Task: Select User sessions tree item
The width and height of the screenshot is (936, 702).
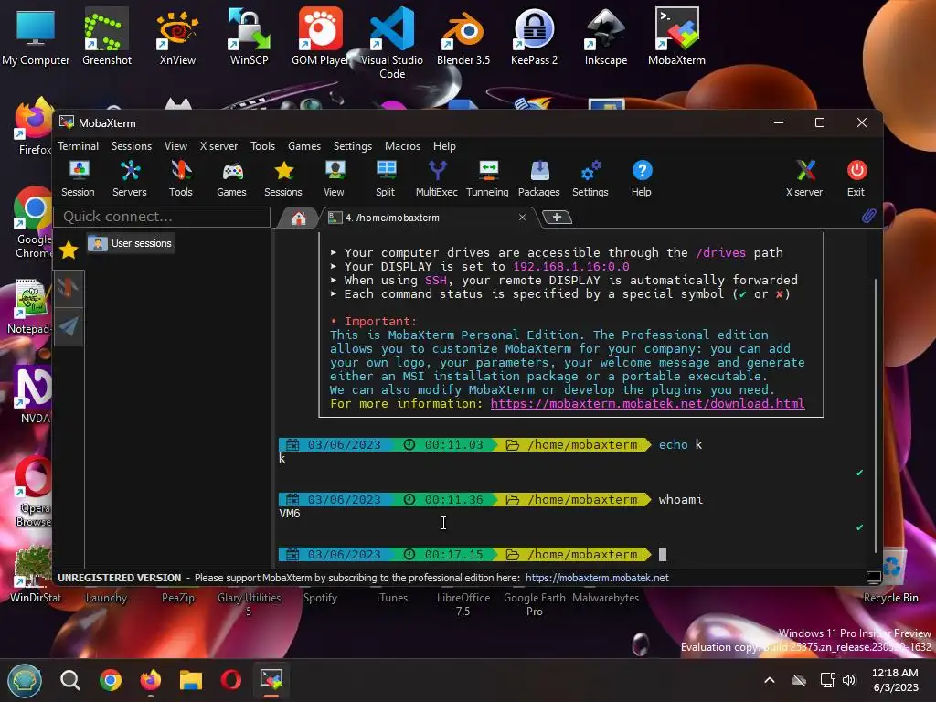Action: coord(131,243)
